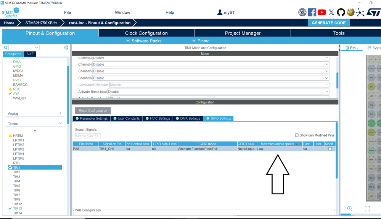
Task: Open the Facebook icon link
Action: 312,12
